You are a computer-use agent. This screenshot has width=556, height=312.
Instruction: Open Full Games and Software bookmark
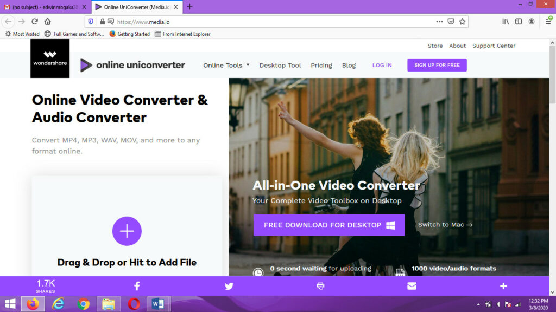click(x=74, y=34)
